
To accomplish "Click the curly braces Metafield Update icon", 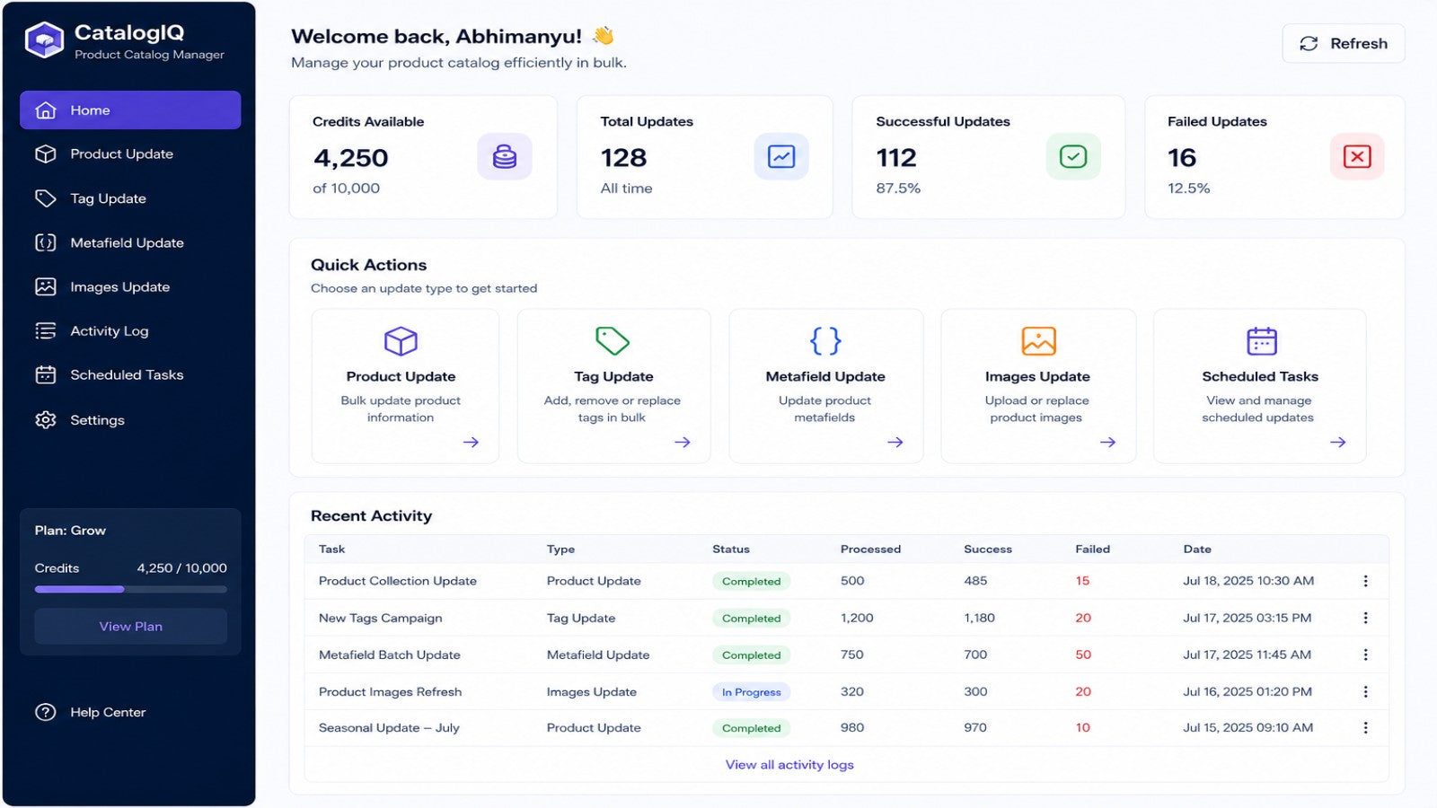I will [825, 341].
